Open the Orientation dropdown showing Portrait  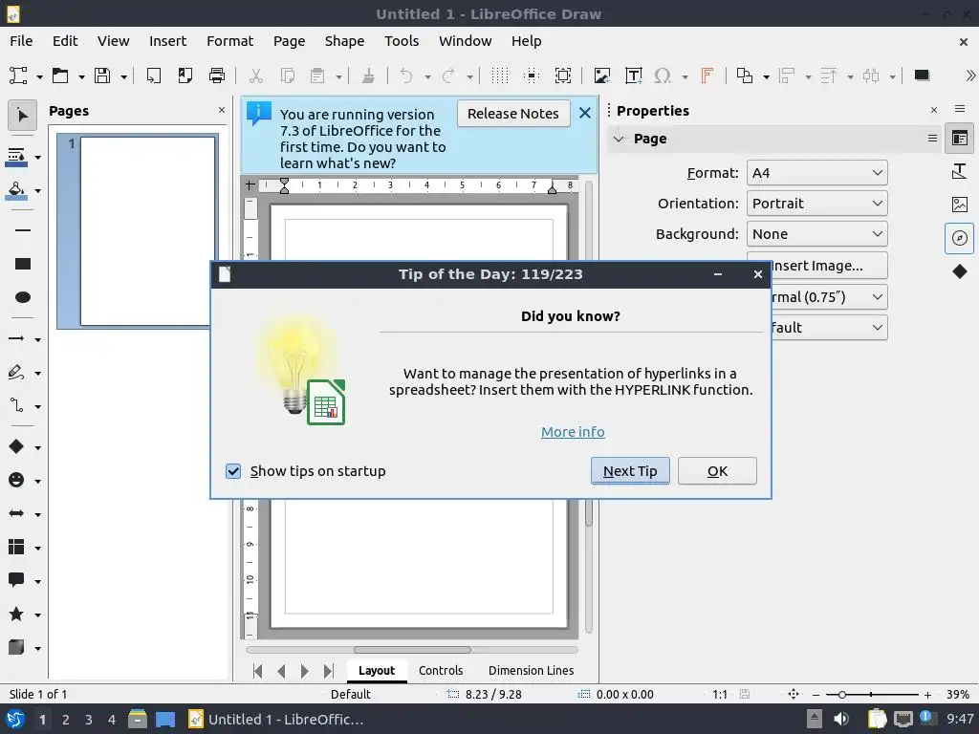pos(816,204)
